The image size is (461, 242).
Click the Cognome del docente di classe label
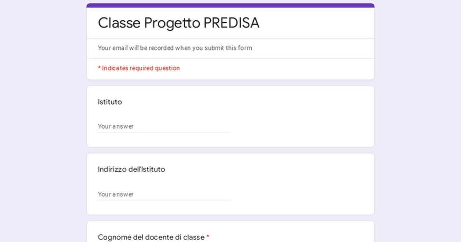[x=151, y=237]
